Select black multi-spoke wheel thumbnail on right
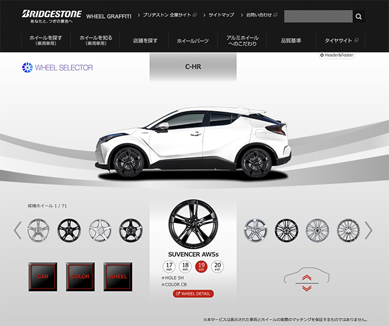The height and width of the screenshot is (326, 389). pyautogui.click(x=286, y=230)
